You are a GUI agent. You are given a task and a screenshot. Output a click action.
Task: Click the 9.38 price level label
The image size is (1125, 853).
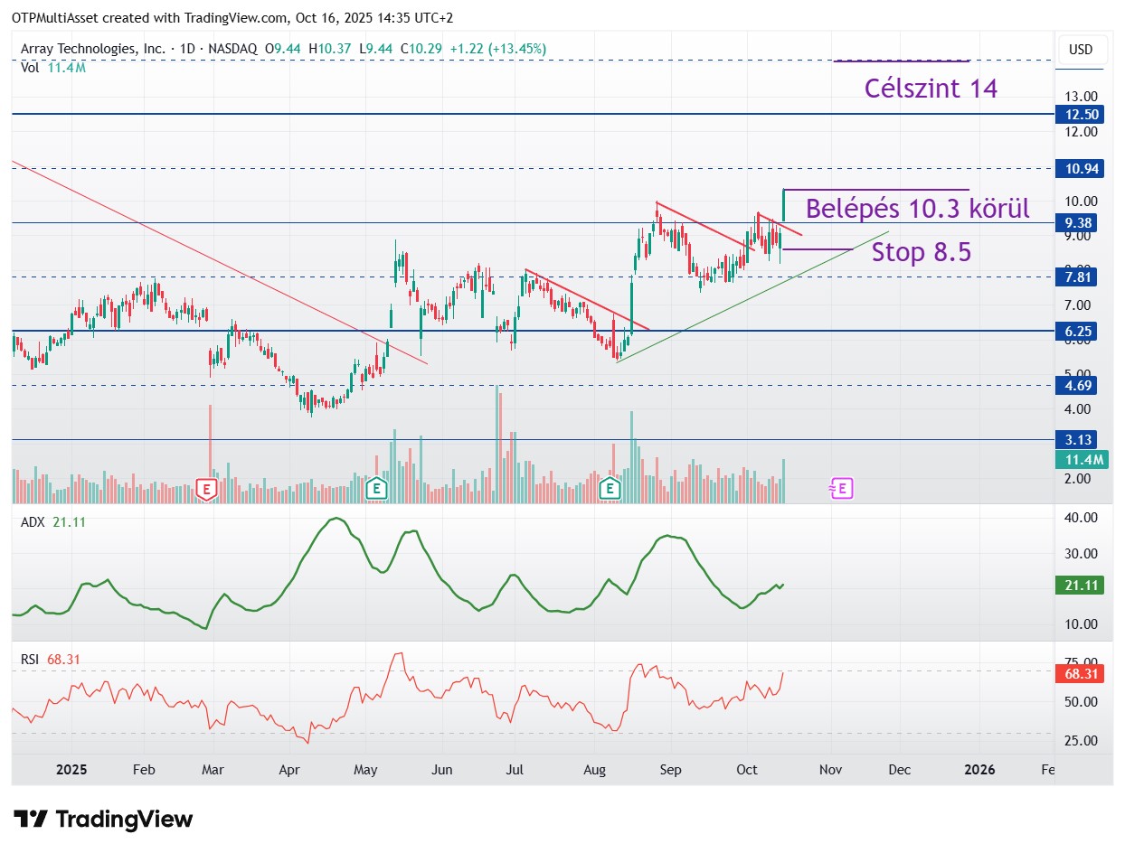pos(1077,223)
